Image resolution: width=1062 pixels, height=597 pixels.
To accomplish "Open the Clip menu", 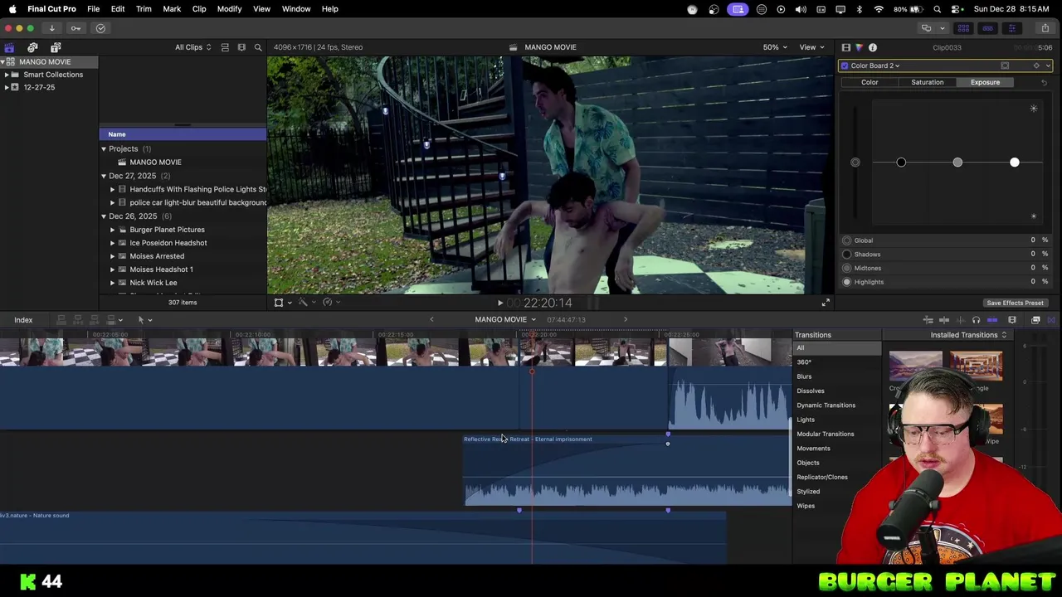I will pyautogui.click(x=199, y=9).
